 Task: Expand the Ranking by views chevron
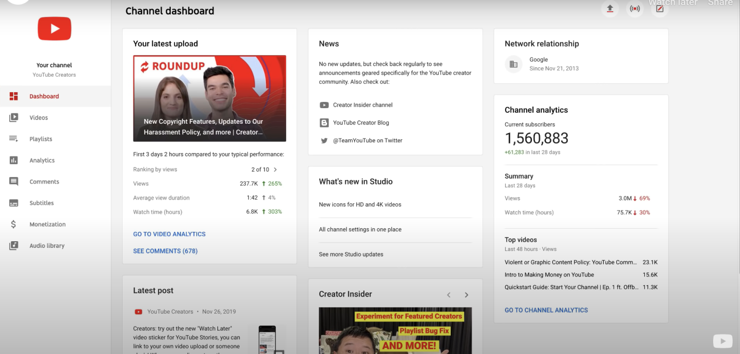(x=275, y=170)
